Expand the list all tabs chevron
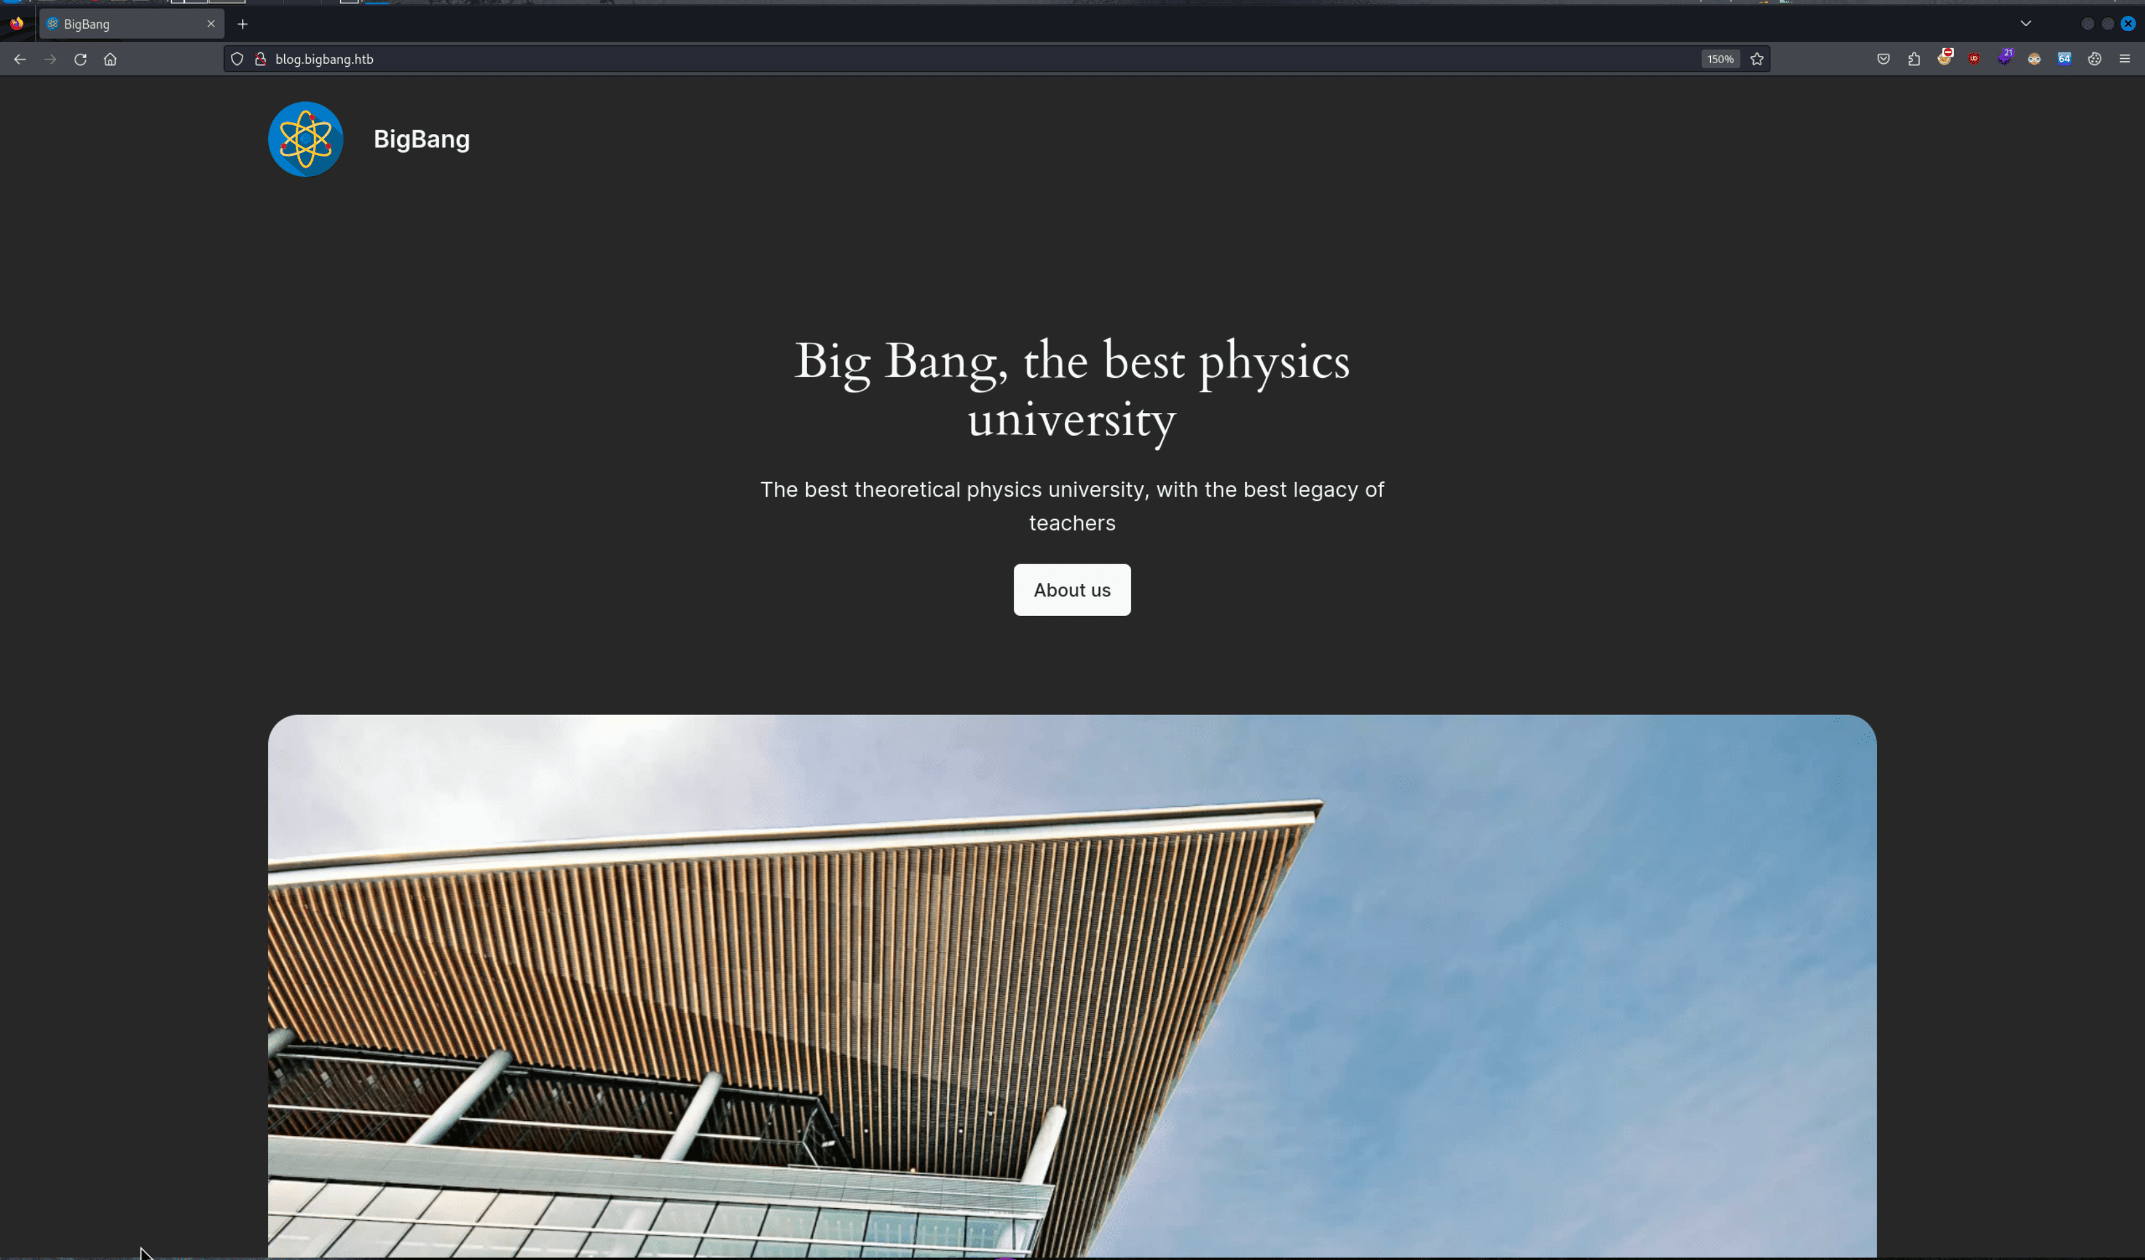2145x1260 pixels. (x=2026, y=24)
